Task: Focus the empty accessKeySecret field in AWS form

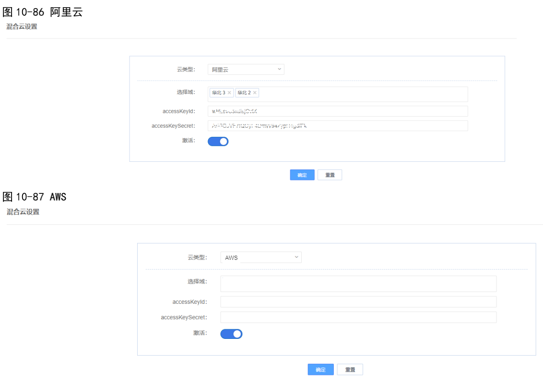Action: coord(358,317)
